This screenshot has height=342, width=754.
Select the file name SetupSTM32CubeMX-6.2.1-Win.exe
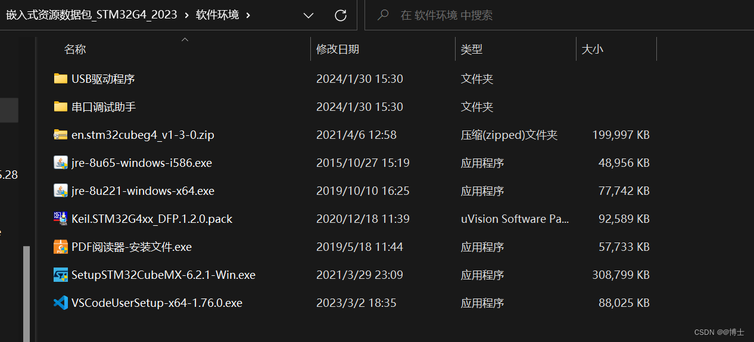[x=163, y=275]
